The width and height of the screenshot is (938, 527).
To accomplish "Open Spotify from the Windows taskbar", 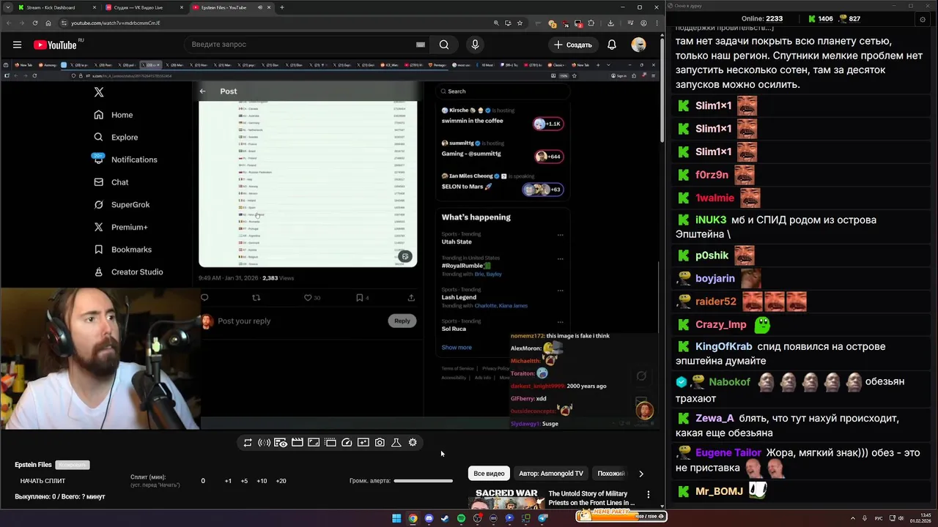I will point(461,518).
